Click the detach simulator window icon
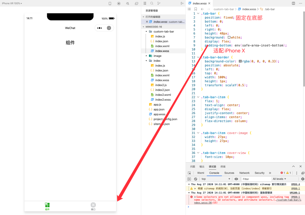The width and height of the screenshot is (305, 215). point(137,3)
